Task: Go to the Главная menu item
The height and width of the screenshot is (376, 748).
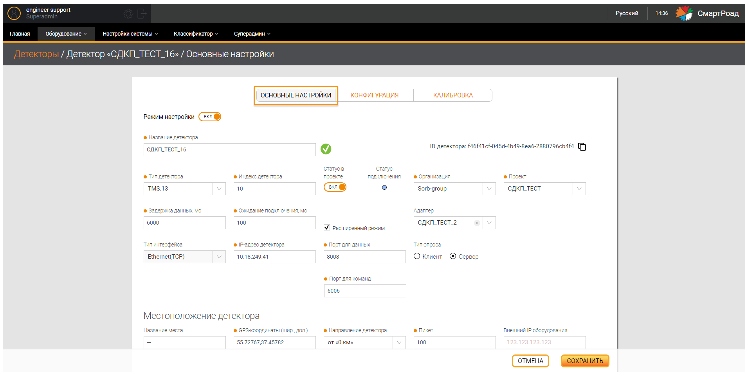Action: click(x=20, y=34)
